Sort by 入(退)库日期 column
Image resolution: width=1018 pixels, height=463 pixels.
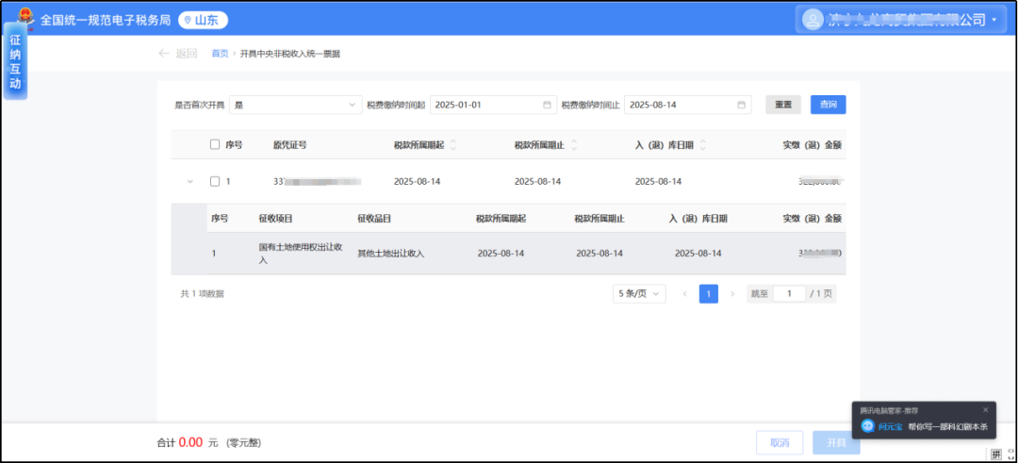pyautogui.click(x=703, y=145)
